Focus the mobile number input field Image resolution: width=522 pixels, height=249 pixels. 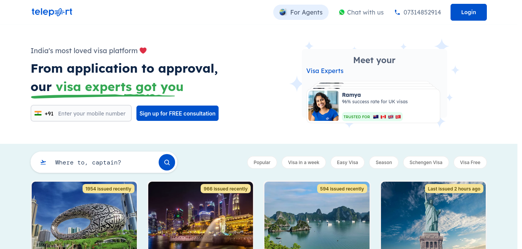click(x=92, y=113)
